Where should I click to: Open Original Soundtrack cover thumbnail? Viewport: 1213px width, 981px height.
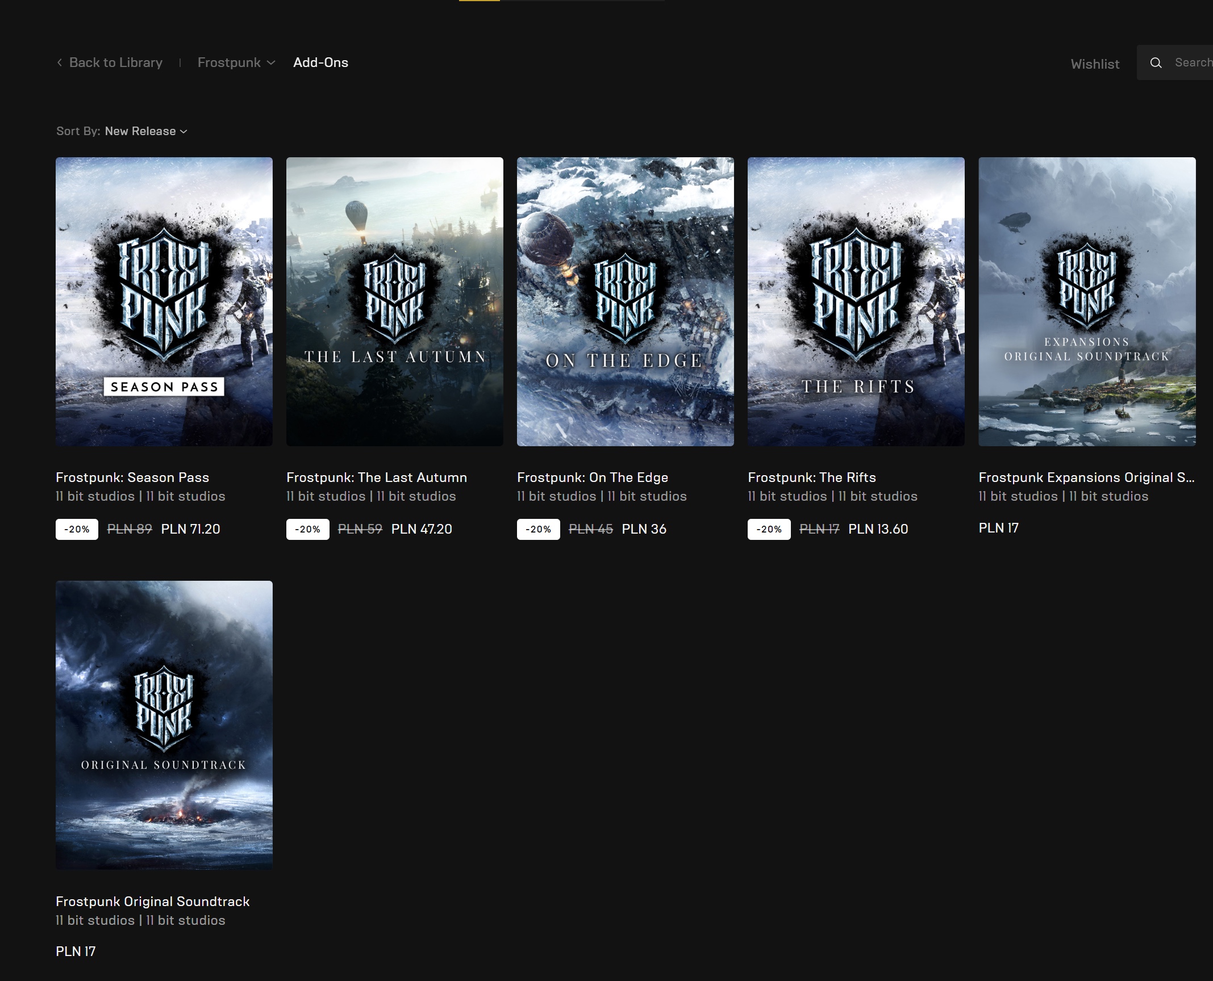click(164, 724)
